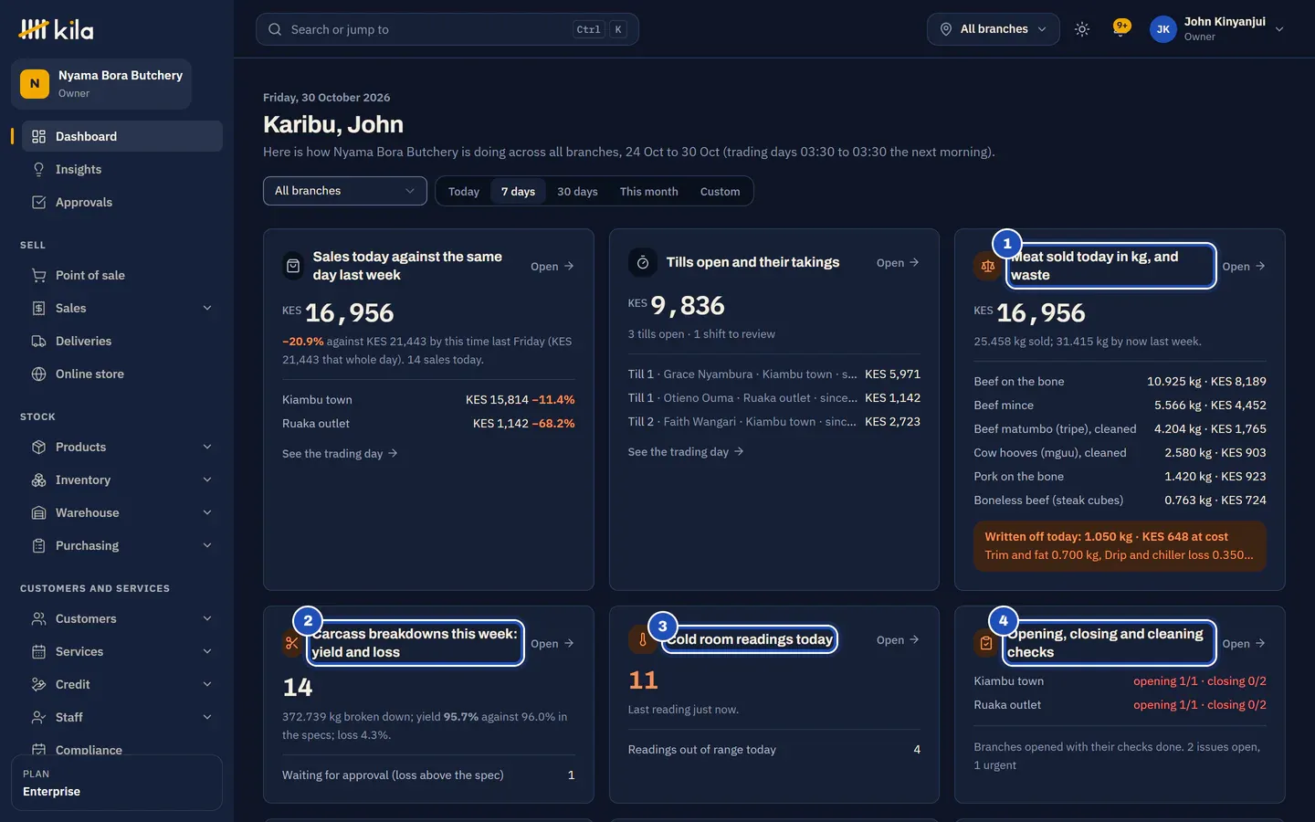Open the All branches dropdown in header
Viewport: 1315px width, 822px height.
[994, 29]
